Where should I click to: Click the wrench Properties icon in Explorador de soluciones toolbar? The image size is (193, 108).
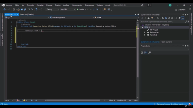pos(179,18)
